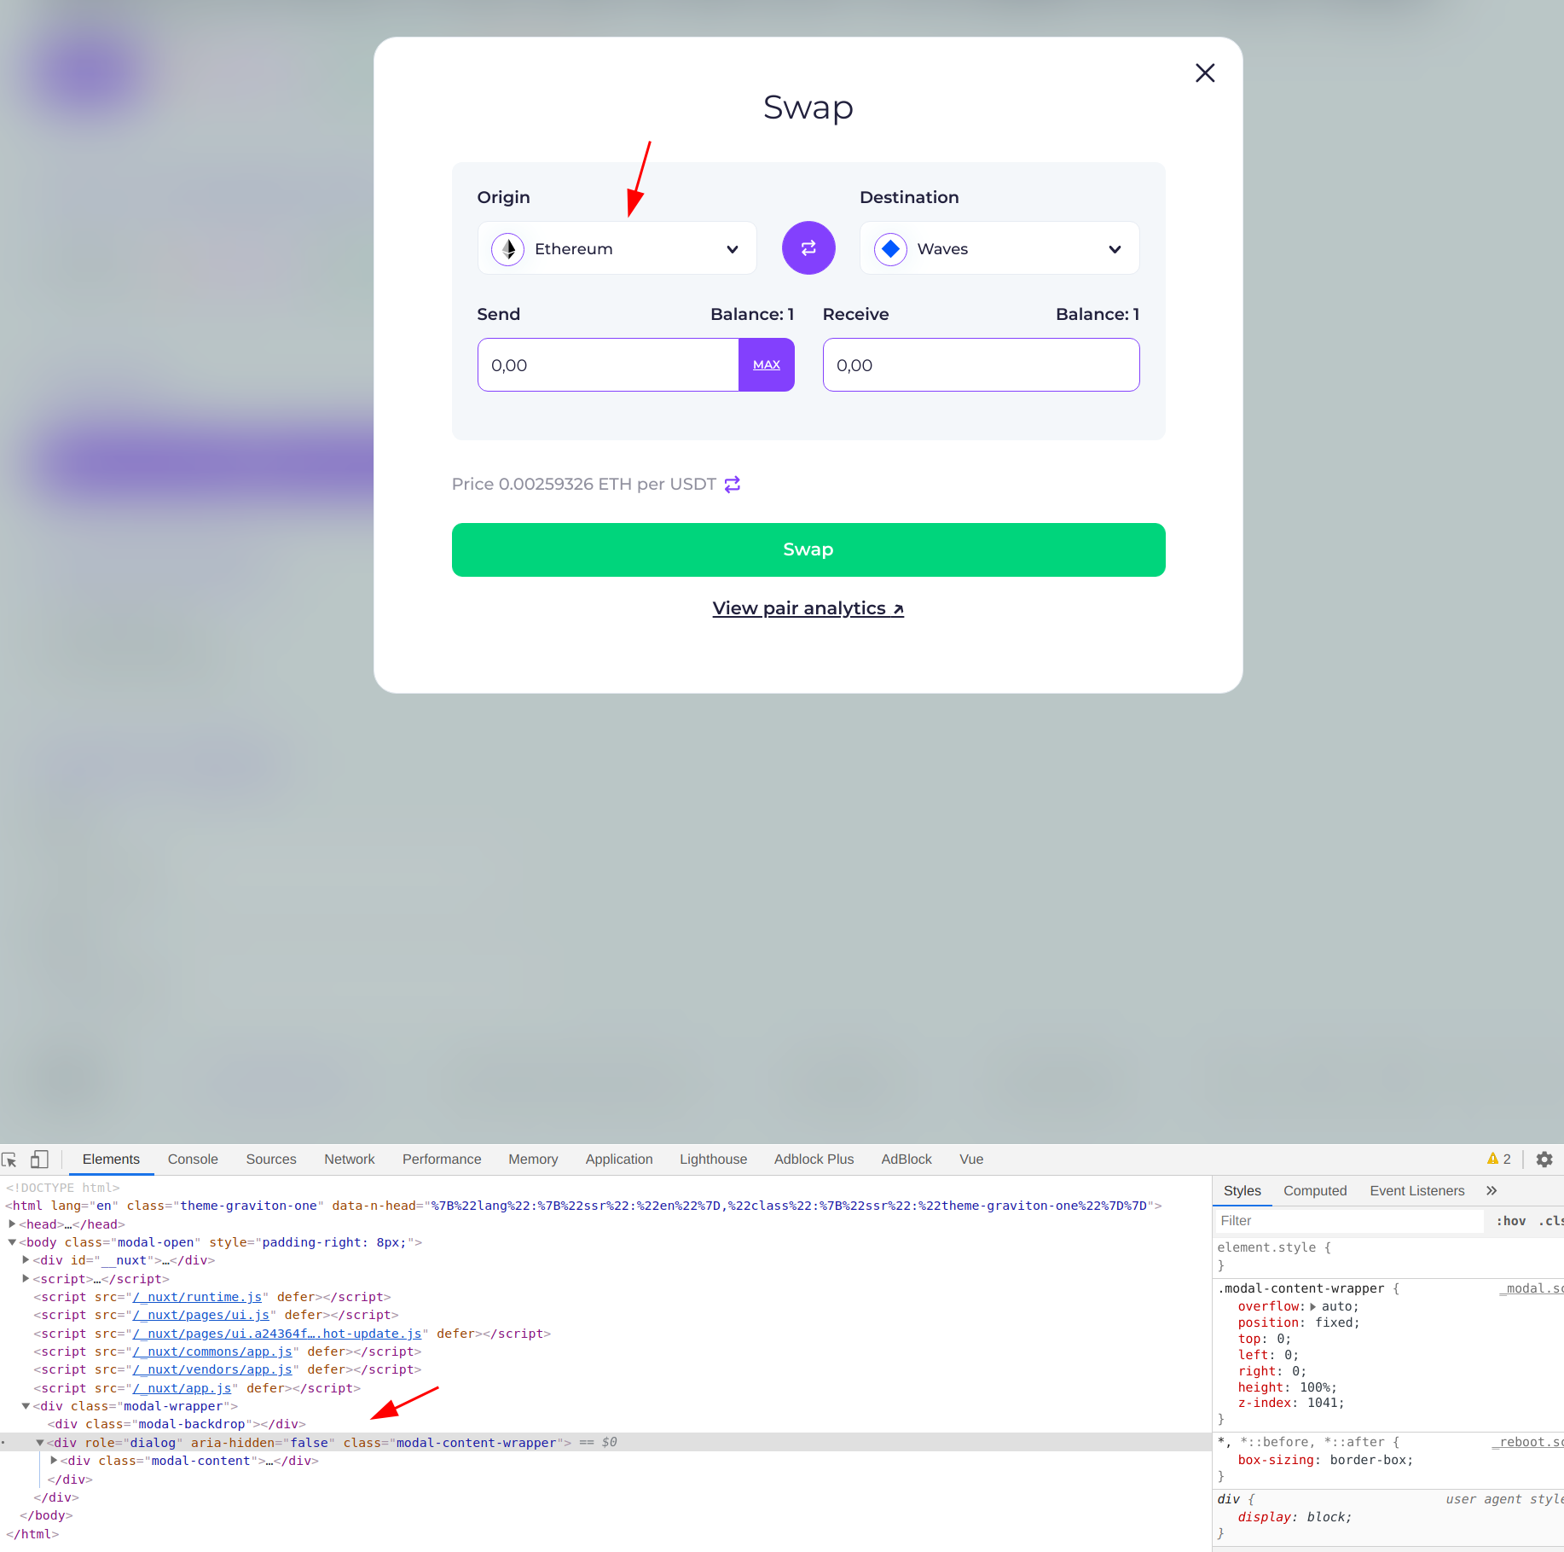Open the _nuxt/vendors/app.js link
The image size is (1564, 1552).
tap(212, 1370)
